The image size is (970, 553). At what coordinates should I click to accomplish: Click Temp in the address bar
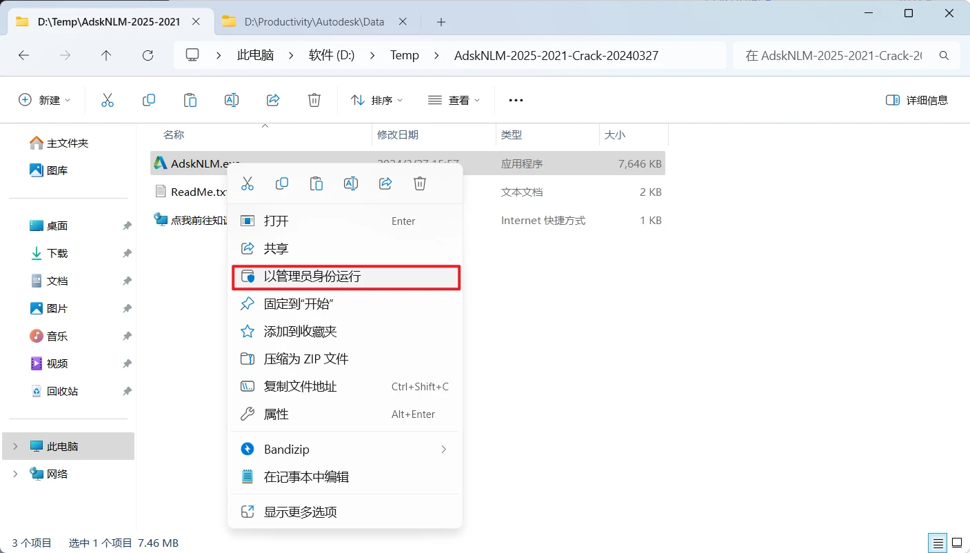pyautogui.click(x=405, y=55)
